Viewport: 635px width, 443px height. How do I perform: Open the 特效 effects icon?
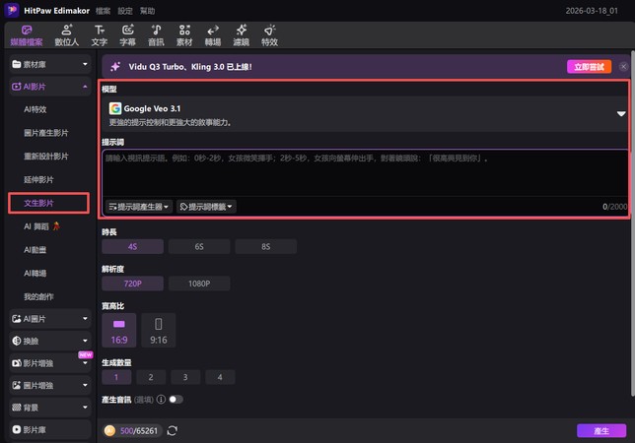tap(270, 30)
